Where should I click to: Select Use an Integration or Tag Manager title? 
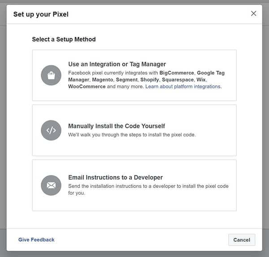pos(117,64)
